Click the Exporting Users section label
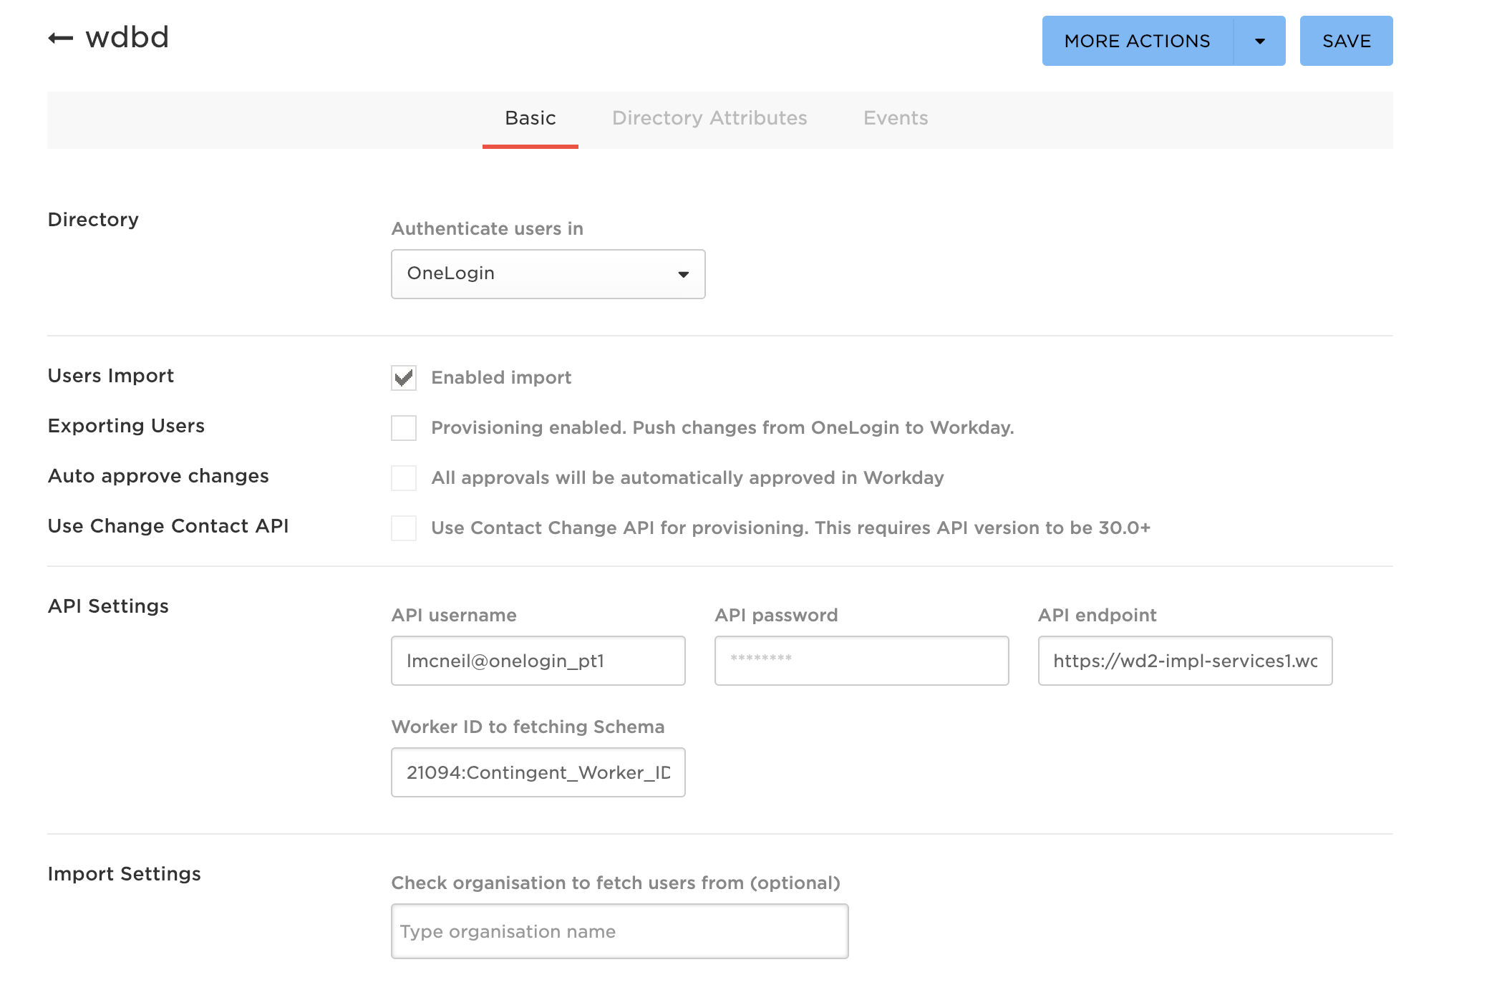The height and width of the screenshot is (1005, 1502). point(126,426)
